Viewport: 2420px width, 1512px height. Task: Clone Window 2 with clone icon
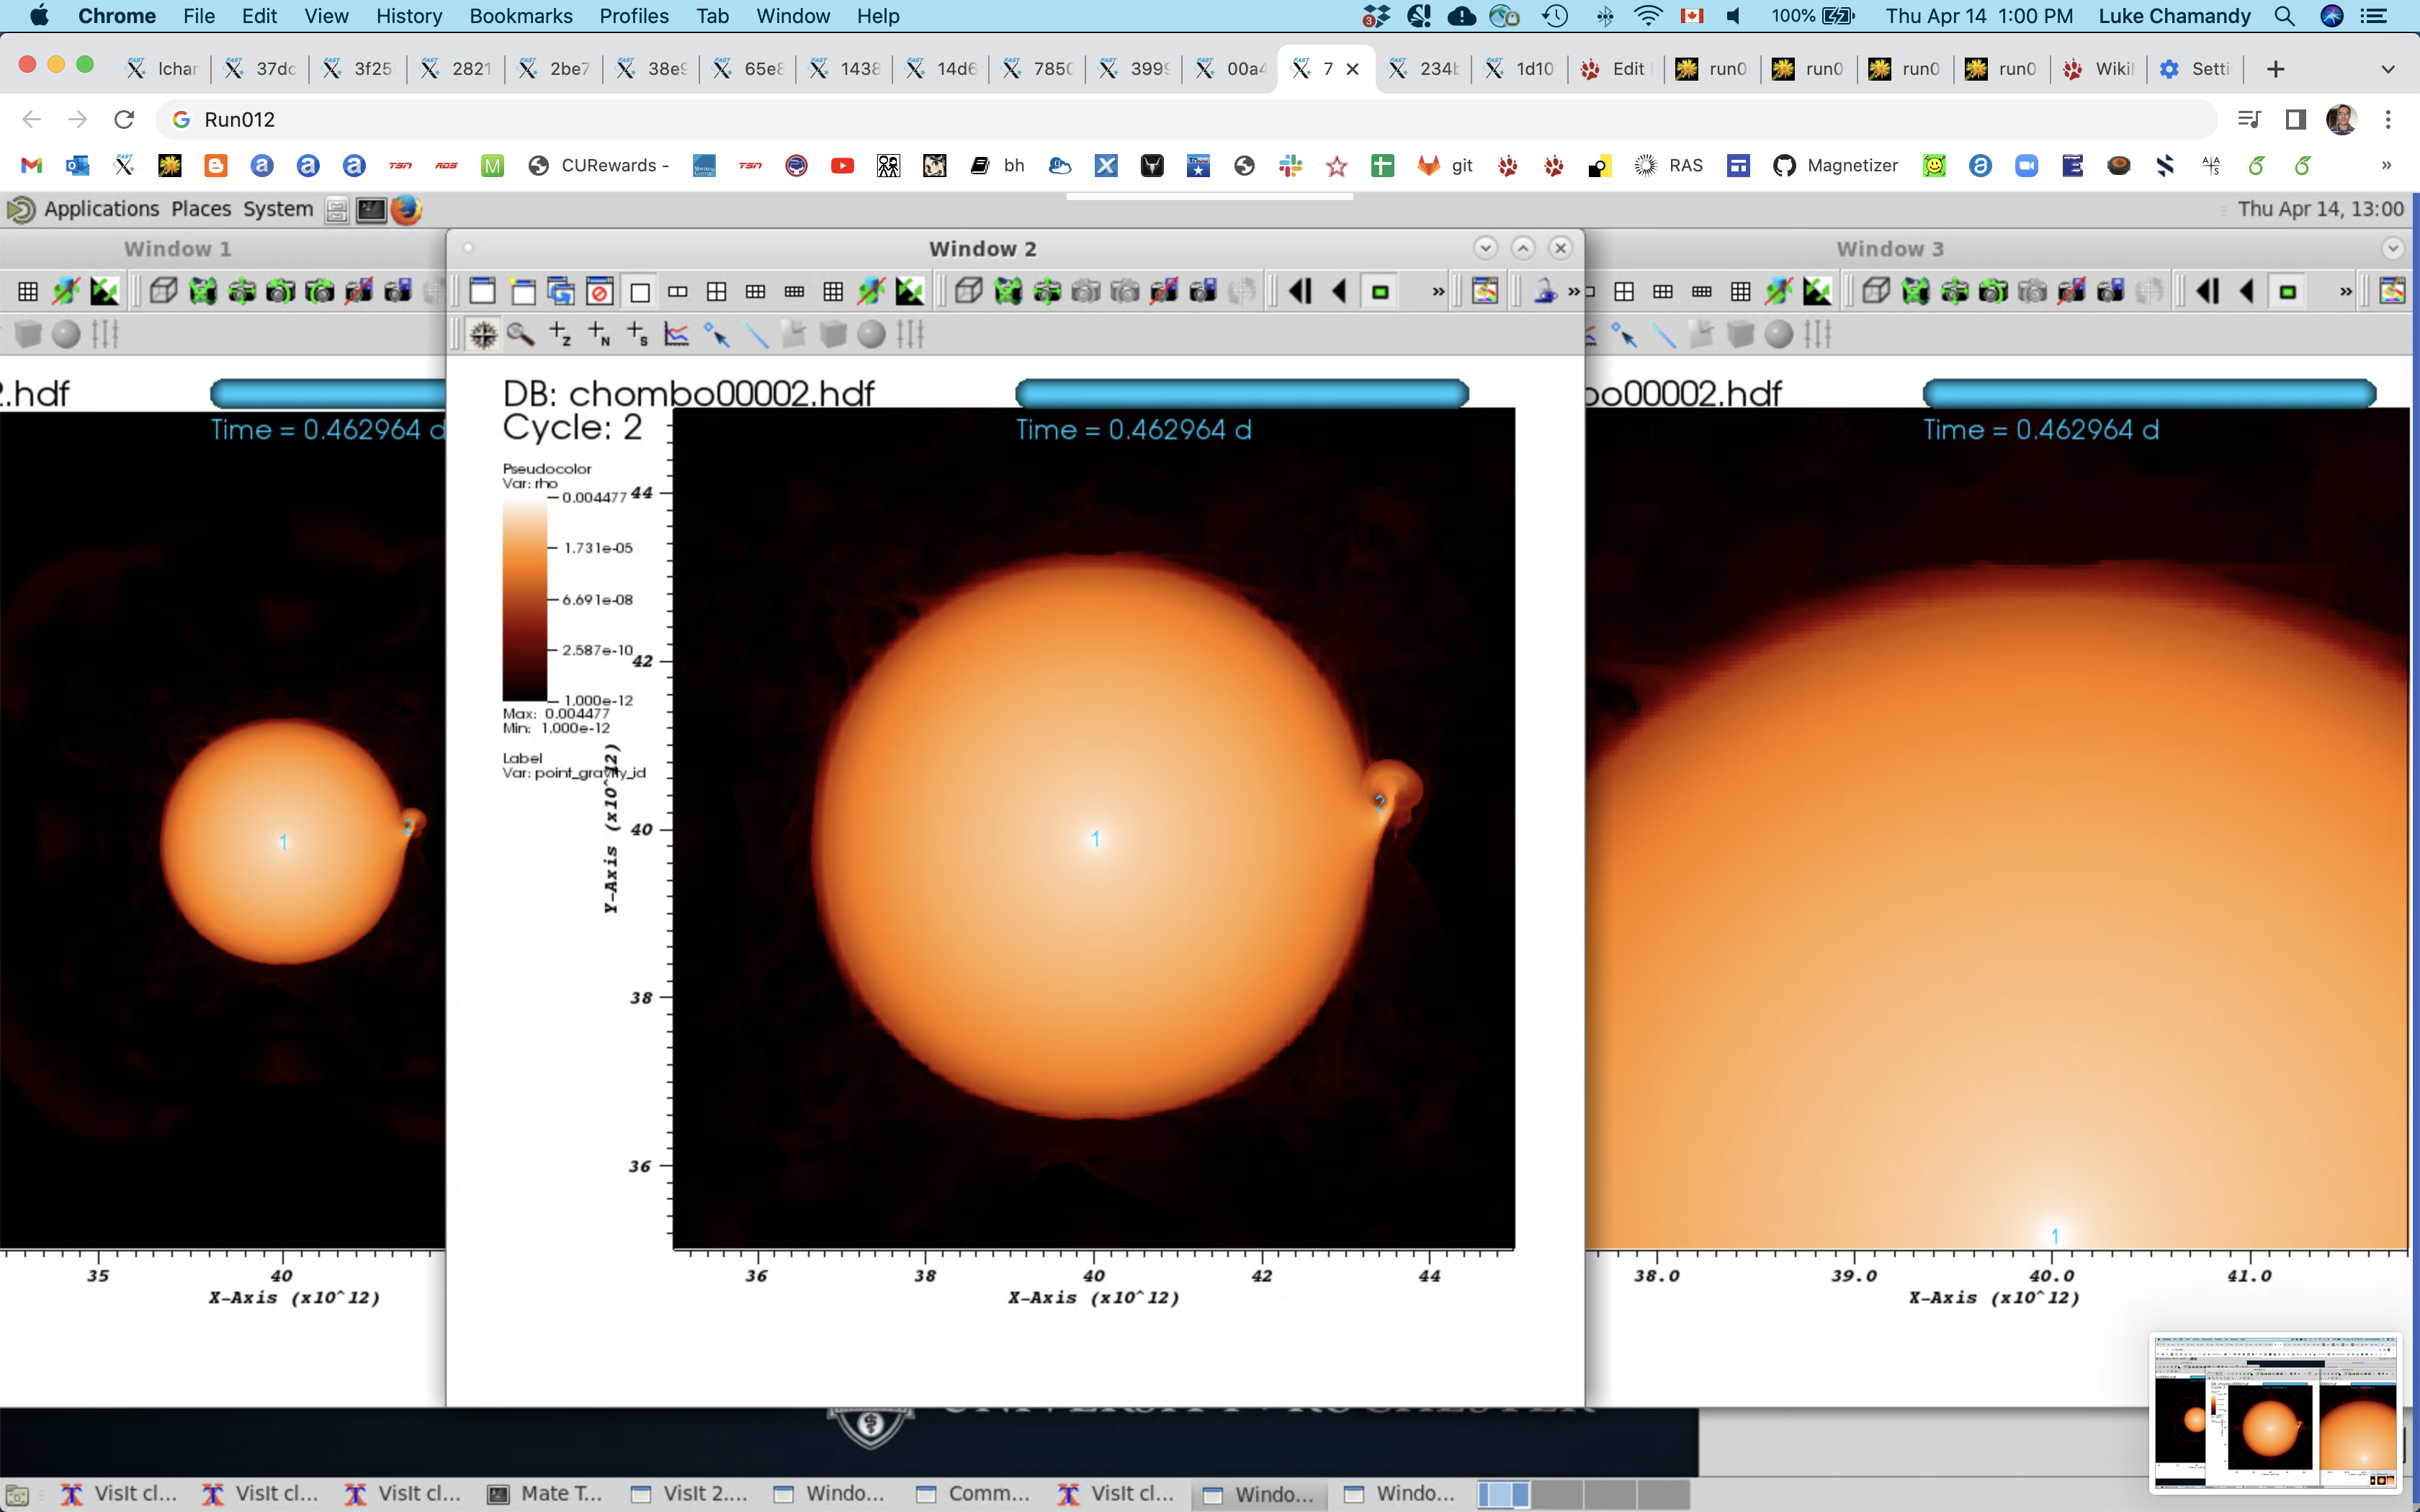561,292
